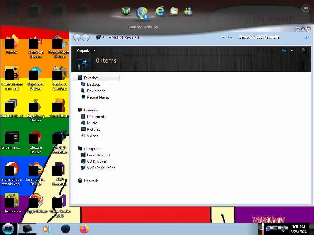Screen dimensions: 314x235
Task: Open Plants vs Zombies desktop icon
Action: [x=59, y=79]
